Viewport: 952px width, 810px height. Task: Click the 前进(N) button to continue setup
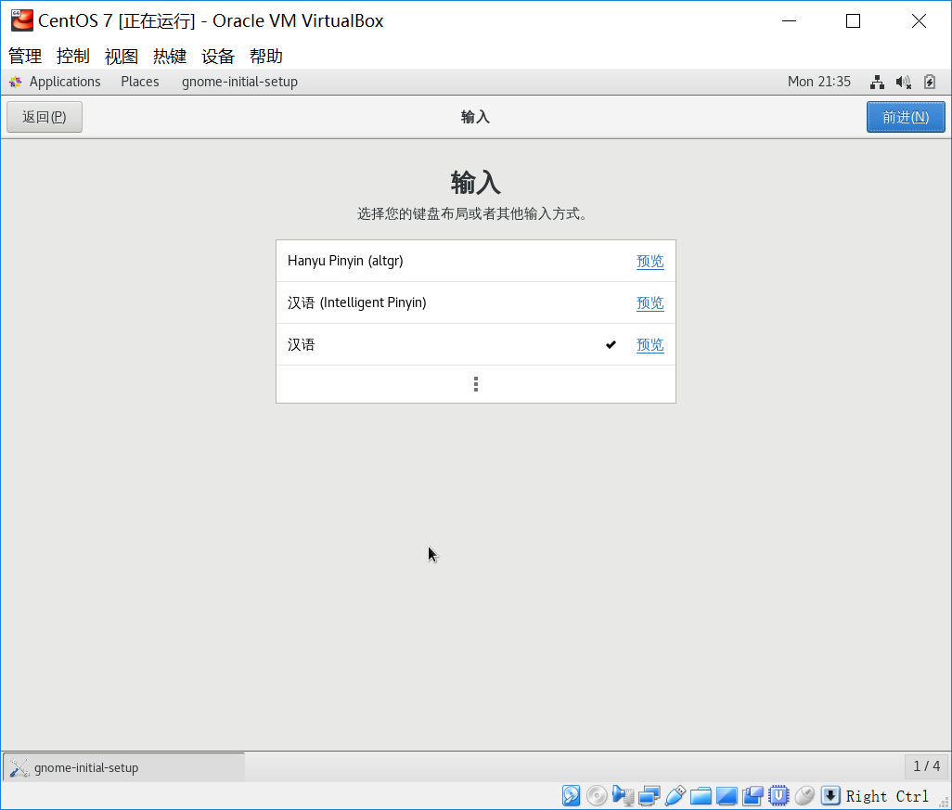pyautogui.click(x=906, y=116)
